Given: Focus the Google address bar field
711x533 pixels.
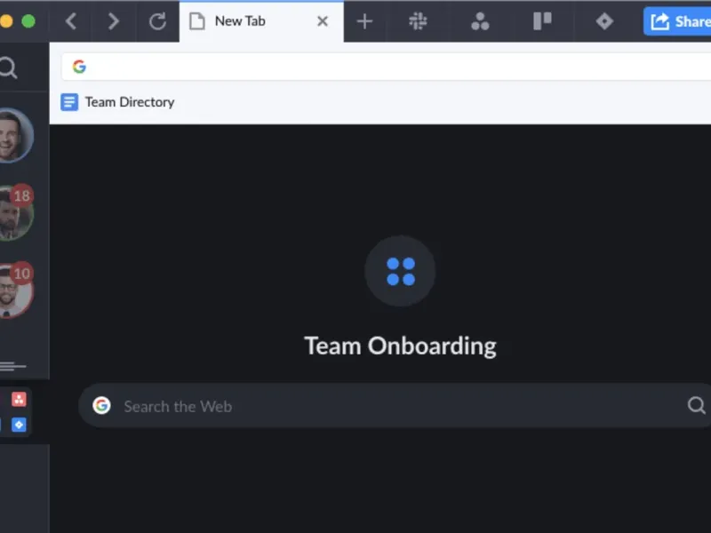Looking at the screenshot, I should [386, 67].
